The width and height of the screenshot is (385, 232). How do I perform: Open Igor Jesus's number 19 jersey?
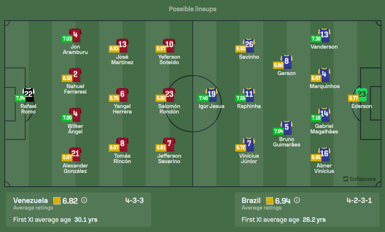[x=211, y=94]
